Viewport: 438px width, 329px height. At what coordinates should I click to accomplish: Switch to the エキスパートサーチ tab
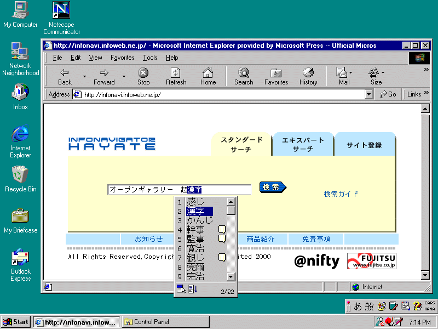[303, 144]
